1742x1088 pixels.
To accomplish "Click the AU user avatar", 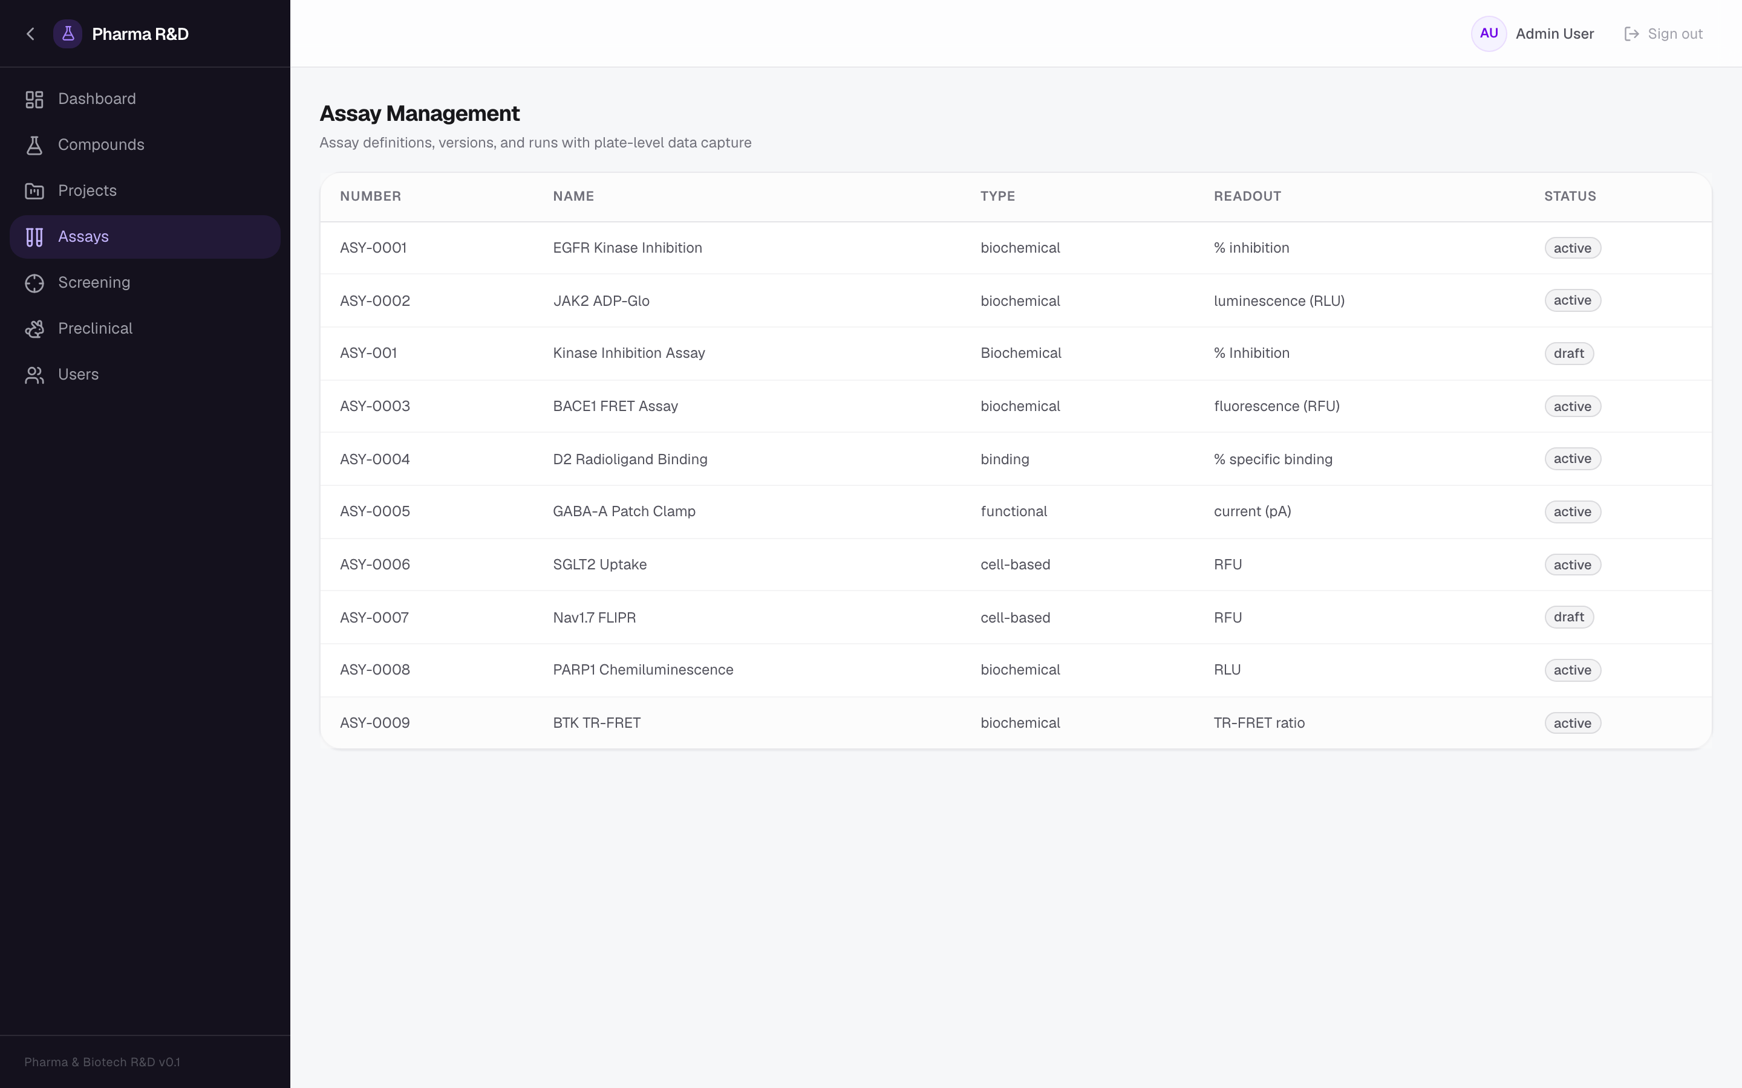I will point(1489,34).
